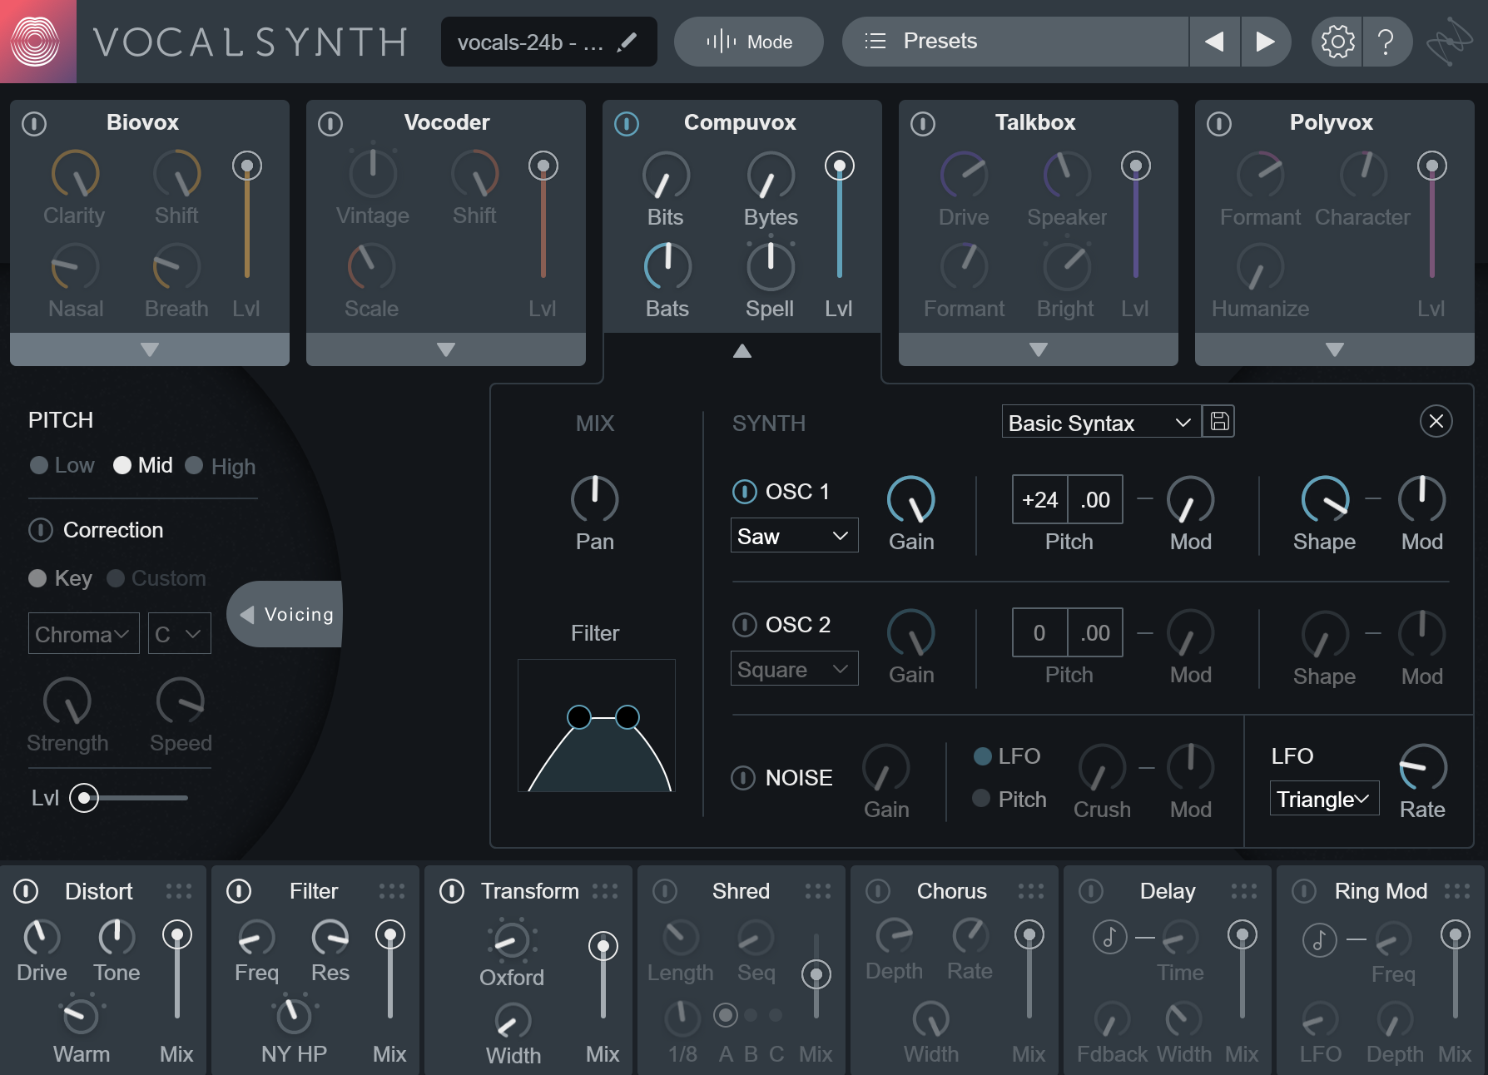Click the Bits knob in Compuvox
Viewport: 1488px width, 1075px height.
666,176
